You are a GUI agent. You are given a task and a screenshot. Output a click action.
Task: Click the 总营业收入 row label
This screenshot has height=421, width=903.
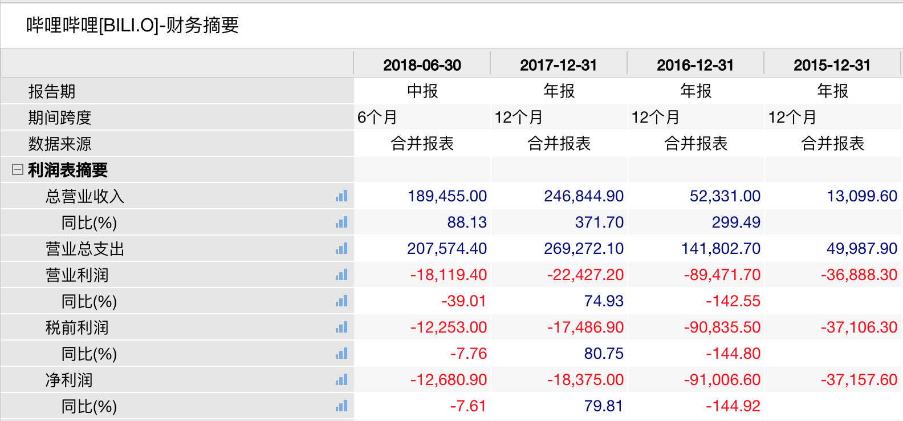[85, 196]
